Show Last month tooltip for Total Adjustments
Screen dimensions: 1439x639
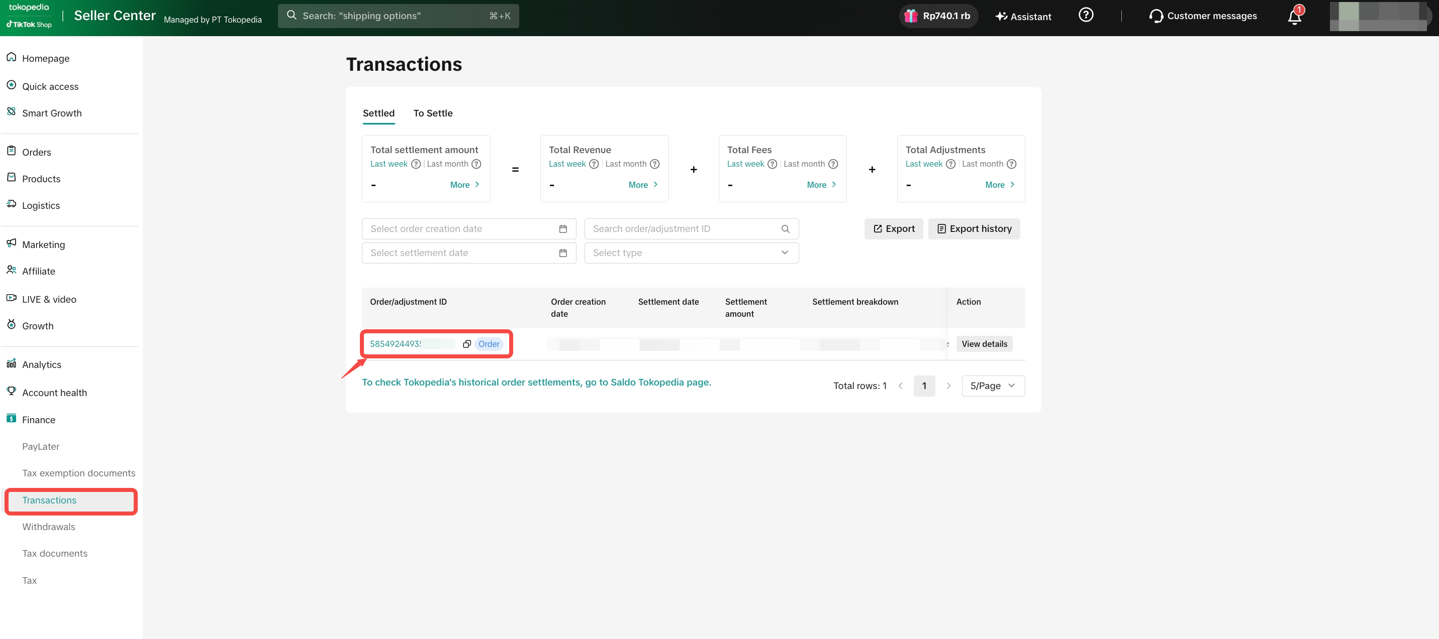[1011, 164]
